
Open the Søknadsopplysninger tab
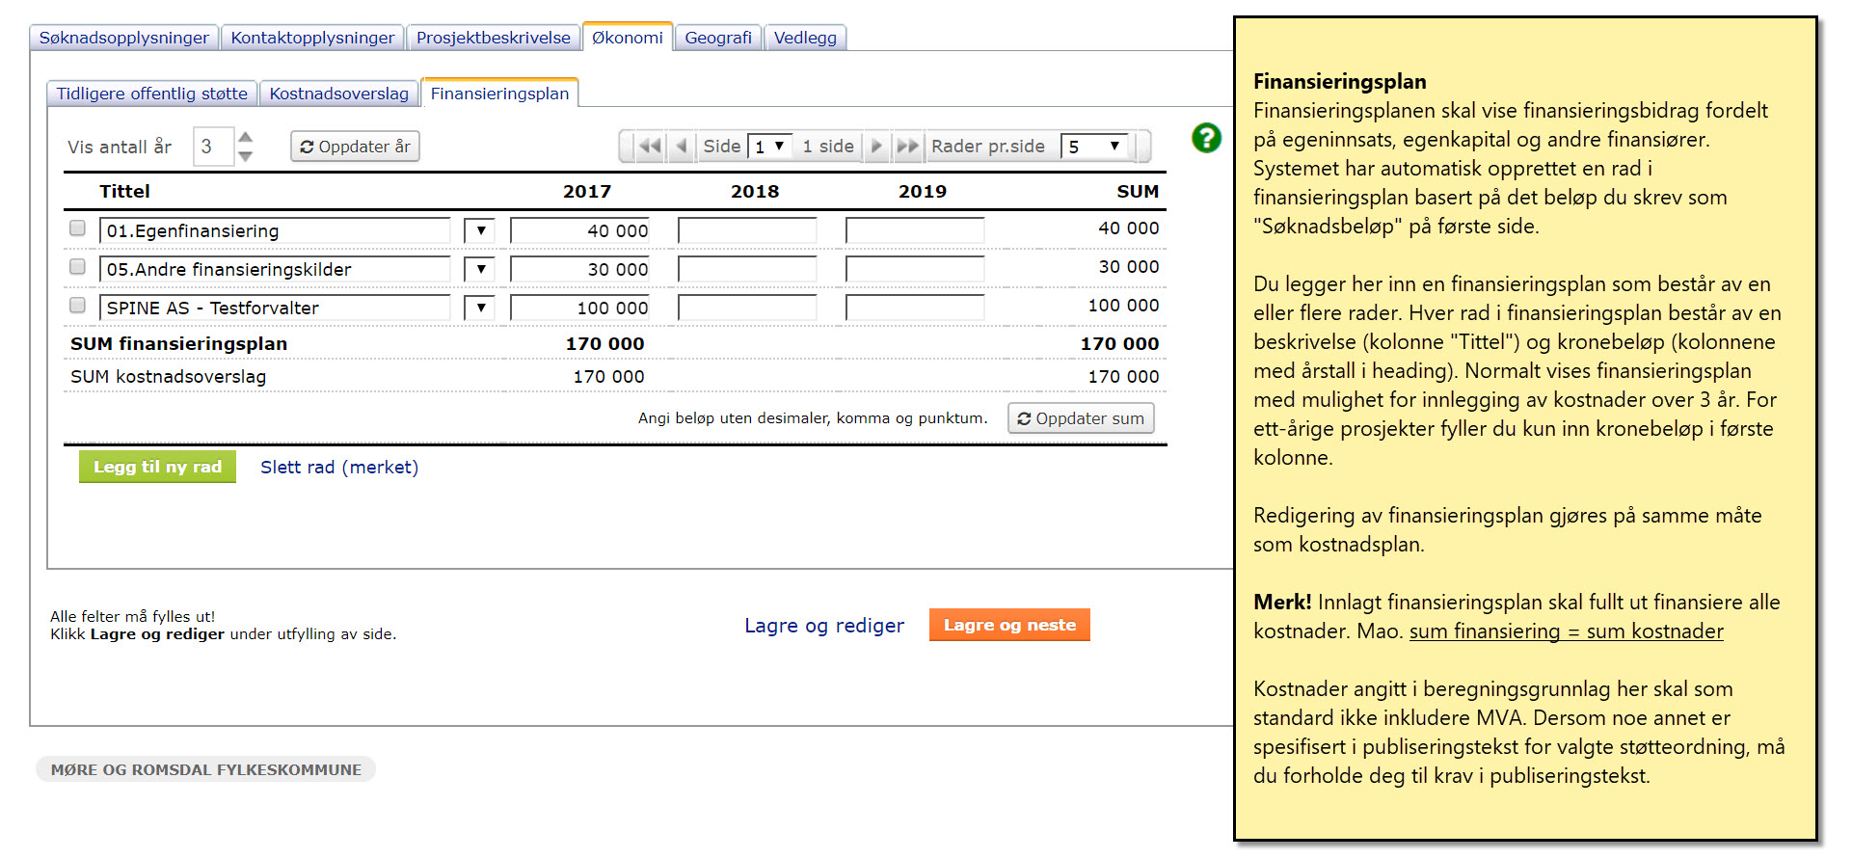coord(124,38)
